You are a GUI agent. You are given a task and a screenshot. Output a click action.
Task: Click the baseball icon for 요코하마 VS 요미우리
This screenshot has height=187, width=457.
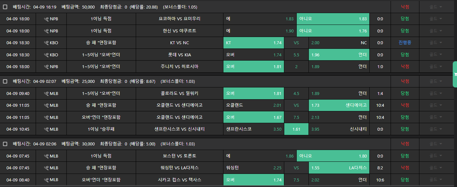46,19
